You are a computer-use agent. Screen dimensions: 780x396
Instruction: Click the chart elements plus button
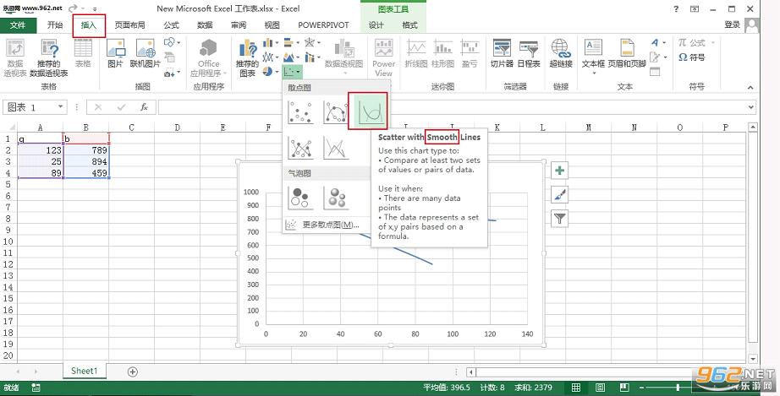tap(560, 171)
